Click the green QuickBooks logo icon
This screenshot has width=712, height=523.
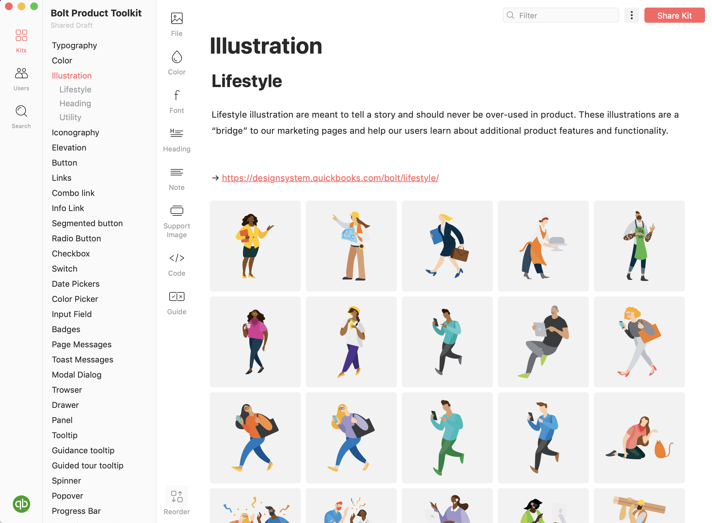coord(21,504)
